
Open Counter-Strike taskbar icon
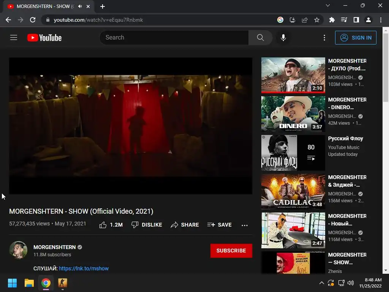[x=63, y=283]
